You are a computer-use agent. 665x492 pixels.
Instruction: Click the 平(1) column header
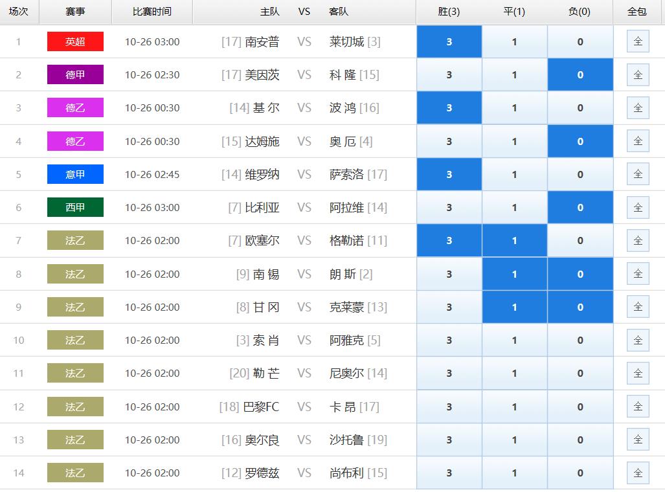(514, 12)
